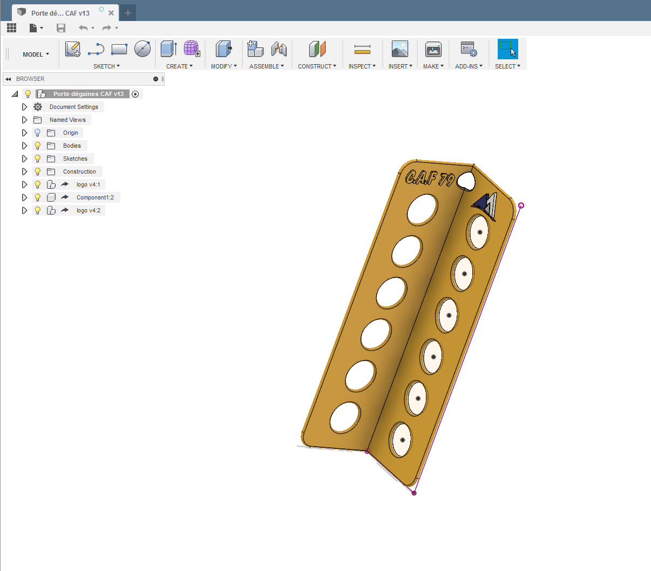The width and height of the screenshot is (651, 571).
Task: Click the Undo arrow button
Action: click(x=83, y=28)
